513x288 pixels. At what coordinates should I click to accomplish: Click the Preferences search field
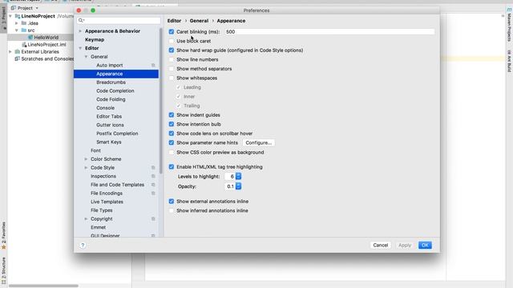click(119, 21)
